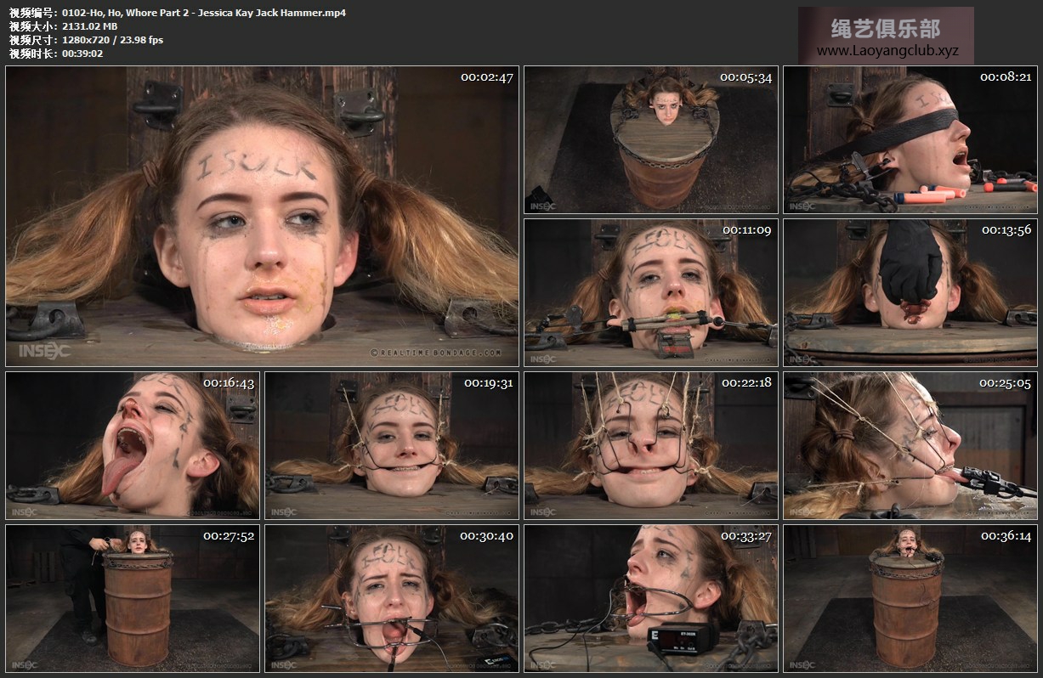
Task: Click the thumbnail labeled 00:16:43
Action: tap(132, 444)
